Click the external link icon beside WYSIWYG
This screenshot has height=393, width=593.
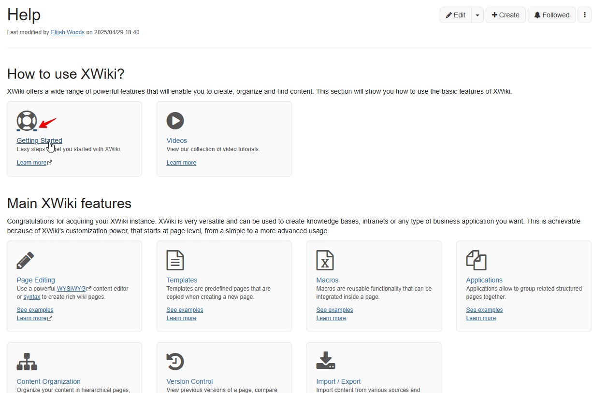[89, 289]
